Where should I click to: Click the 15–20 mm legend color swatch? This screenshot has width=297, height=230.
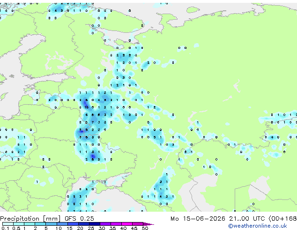coord(73,224)
